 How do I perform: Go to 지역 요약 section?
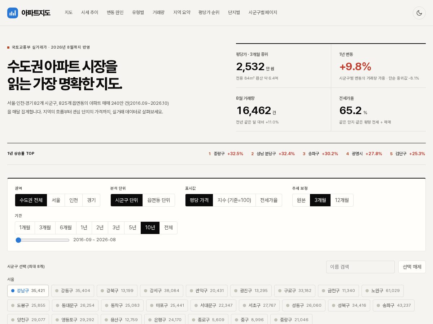click(182, 13)
